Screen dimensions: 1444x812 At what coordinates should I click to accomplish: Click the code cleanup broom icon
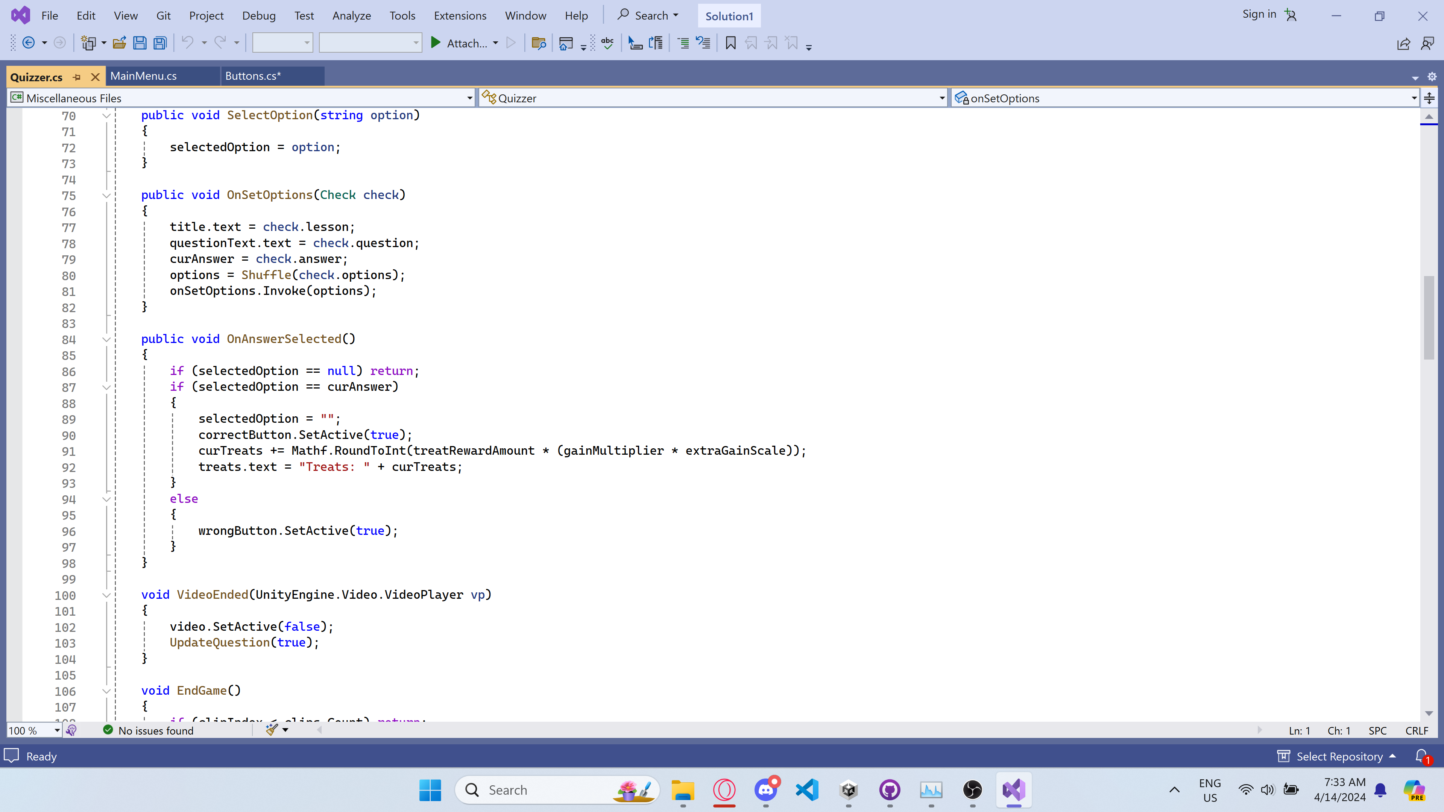(x=272, y=730)
